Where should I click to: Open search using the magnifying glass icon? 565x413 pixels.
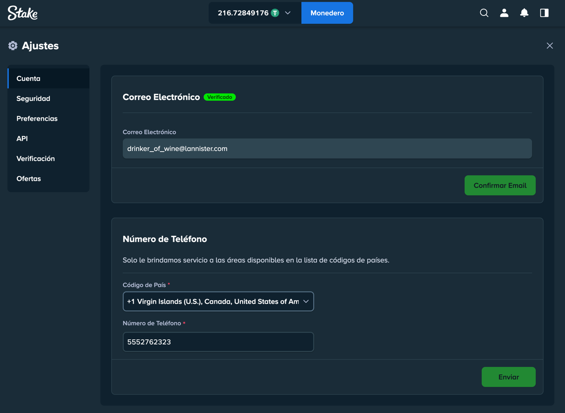click(484, 13)
